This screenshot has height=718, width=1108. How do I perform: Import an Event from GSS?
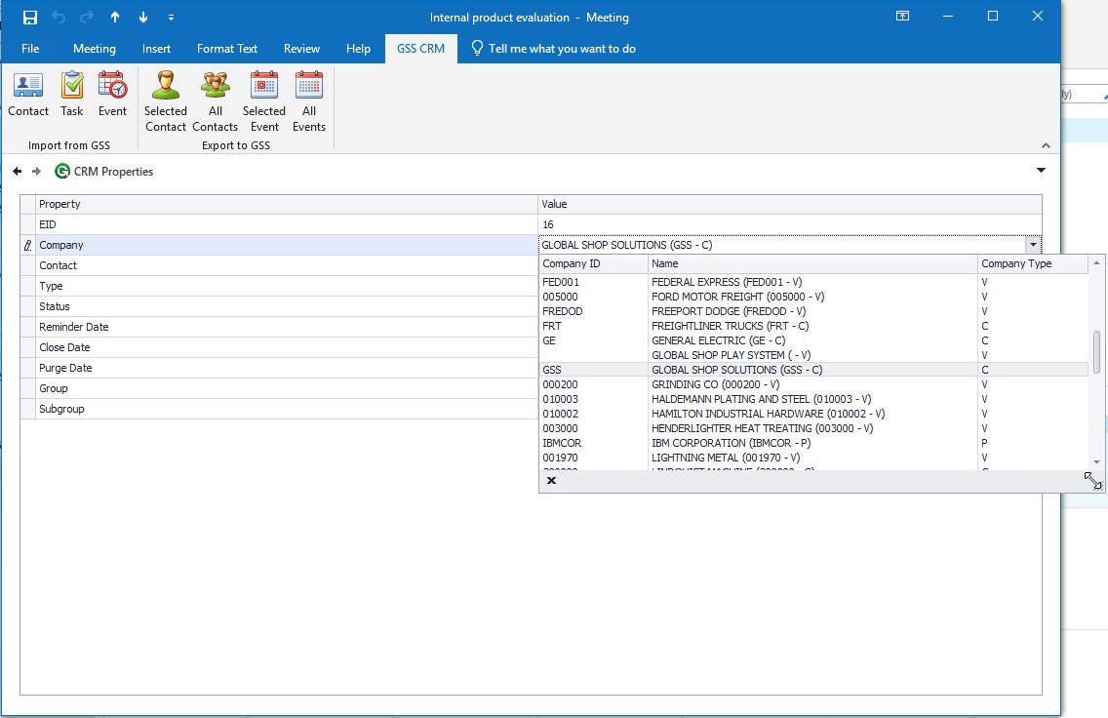[112, 94]
